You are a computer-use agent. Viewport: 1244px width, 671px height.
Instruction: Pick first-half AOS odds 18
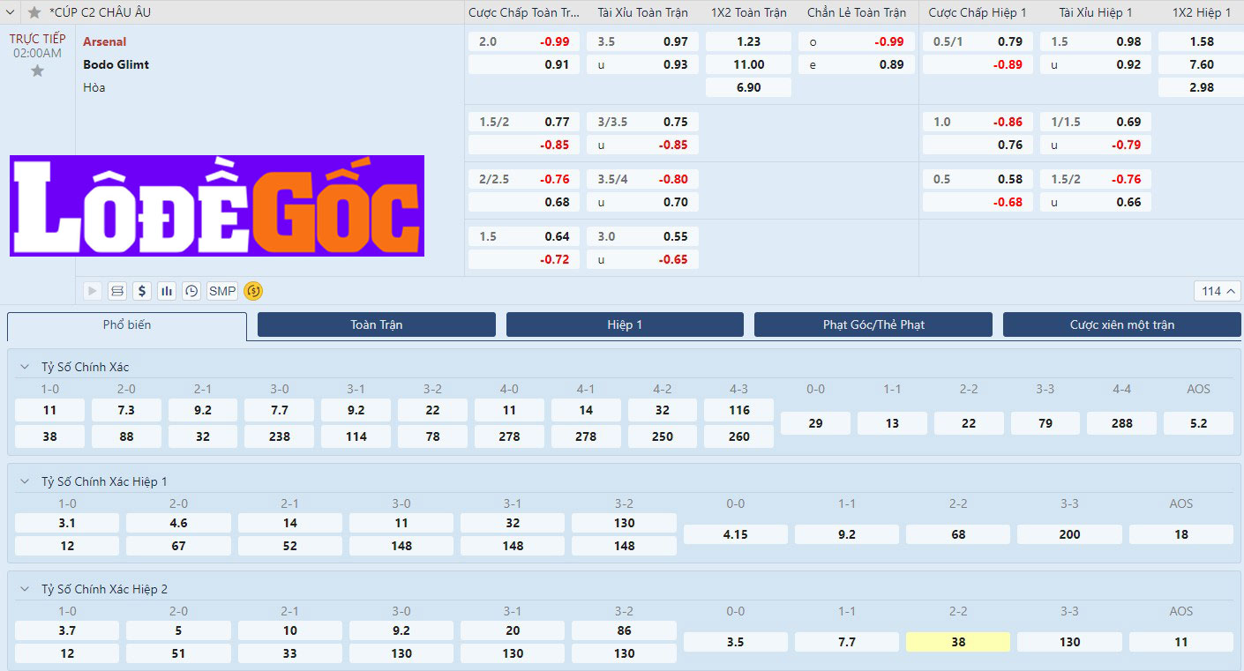point(1181,534)
